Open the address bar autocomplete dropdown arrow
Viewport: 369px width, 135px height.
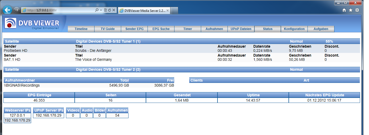(x=101, y=10)
